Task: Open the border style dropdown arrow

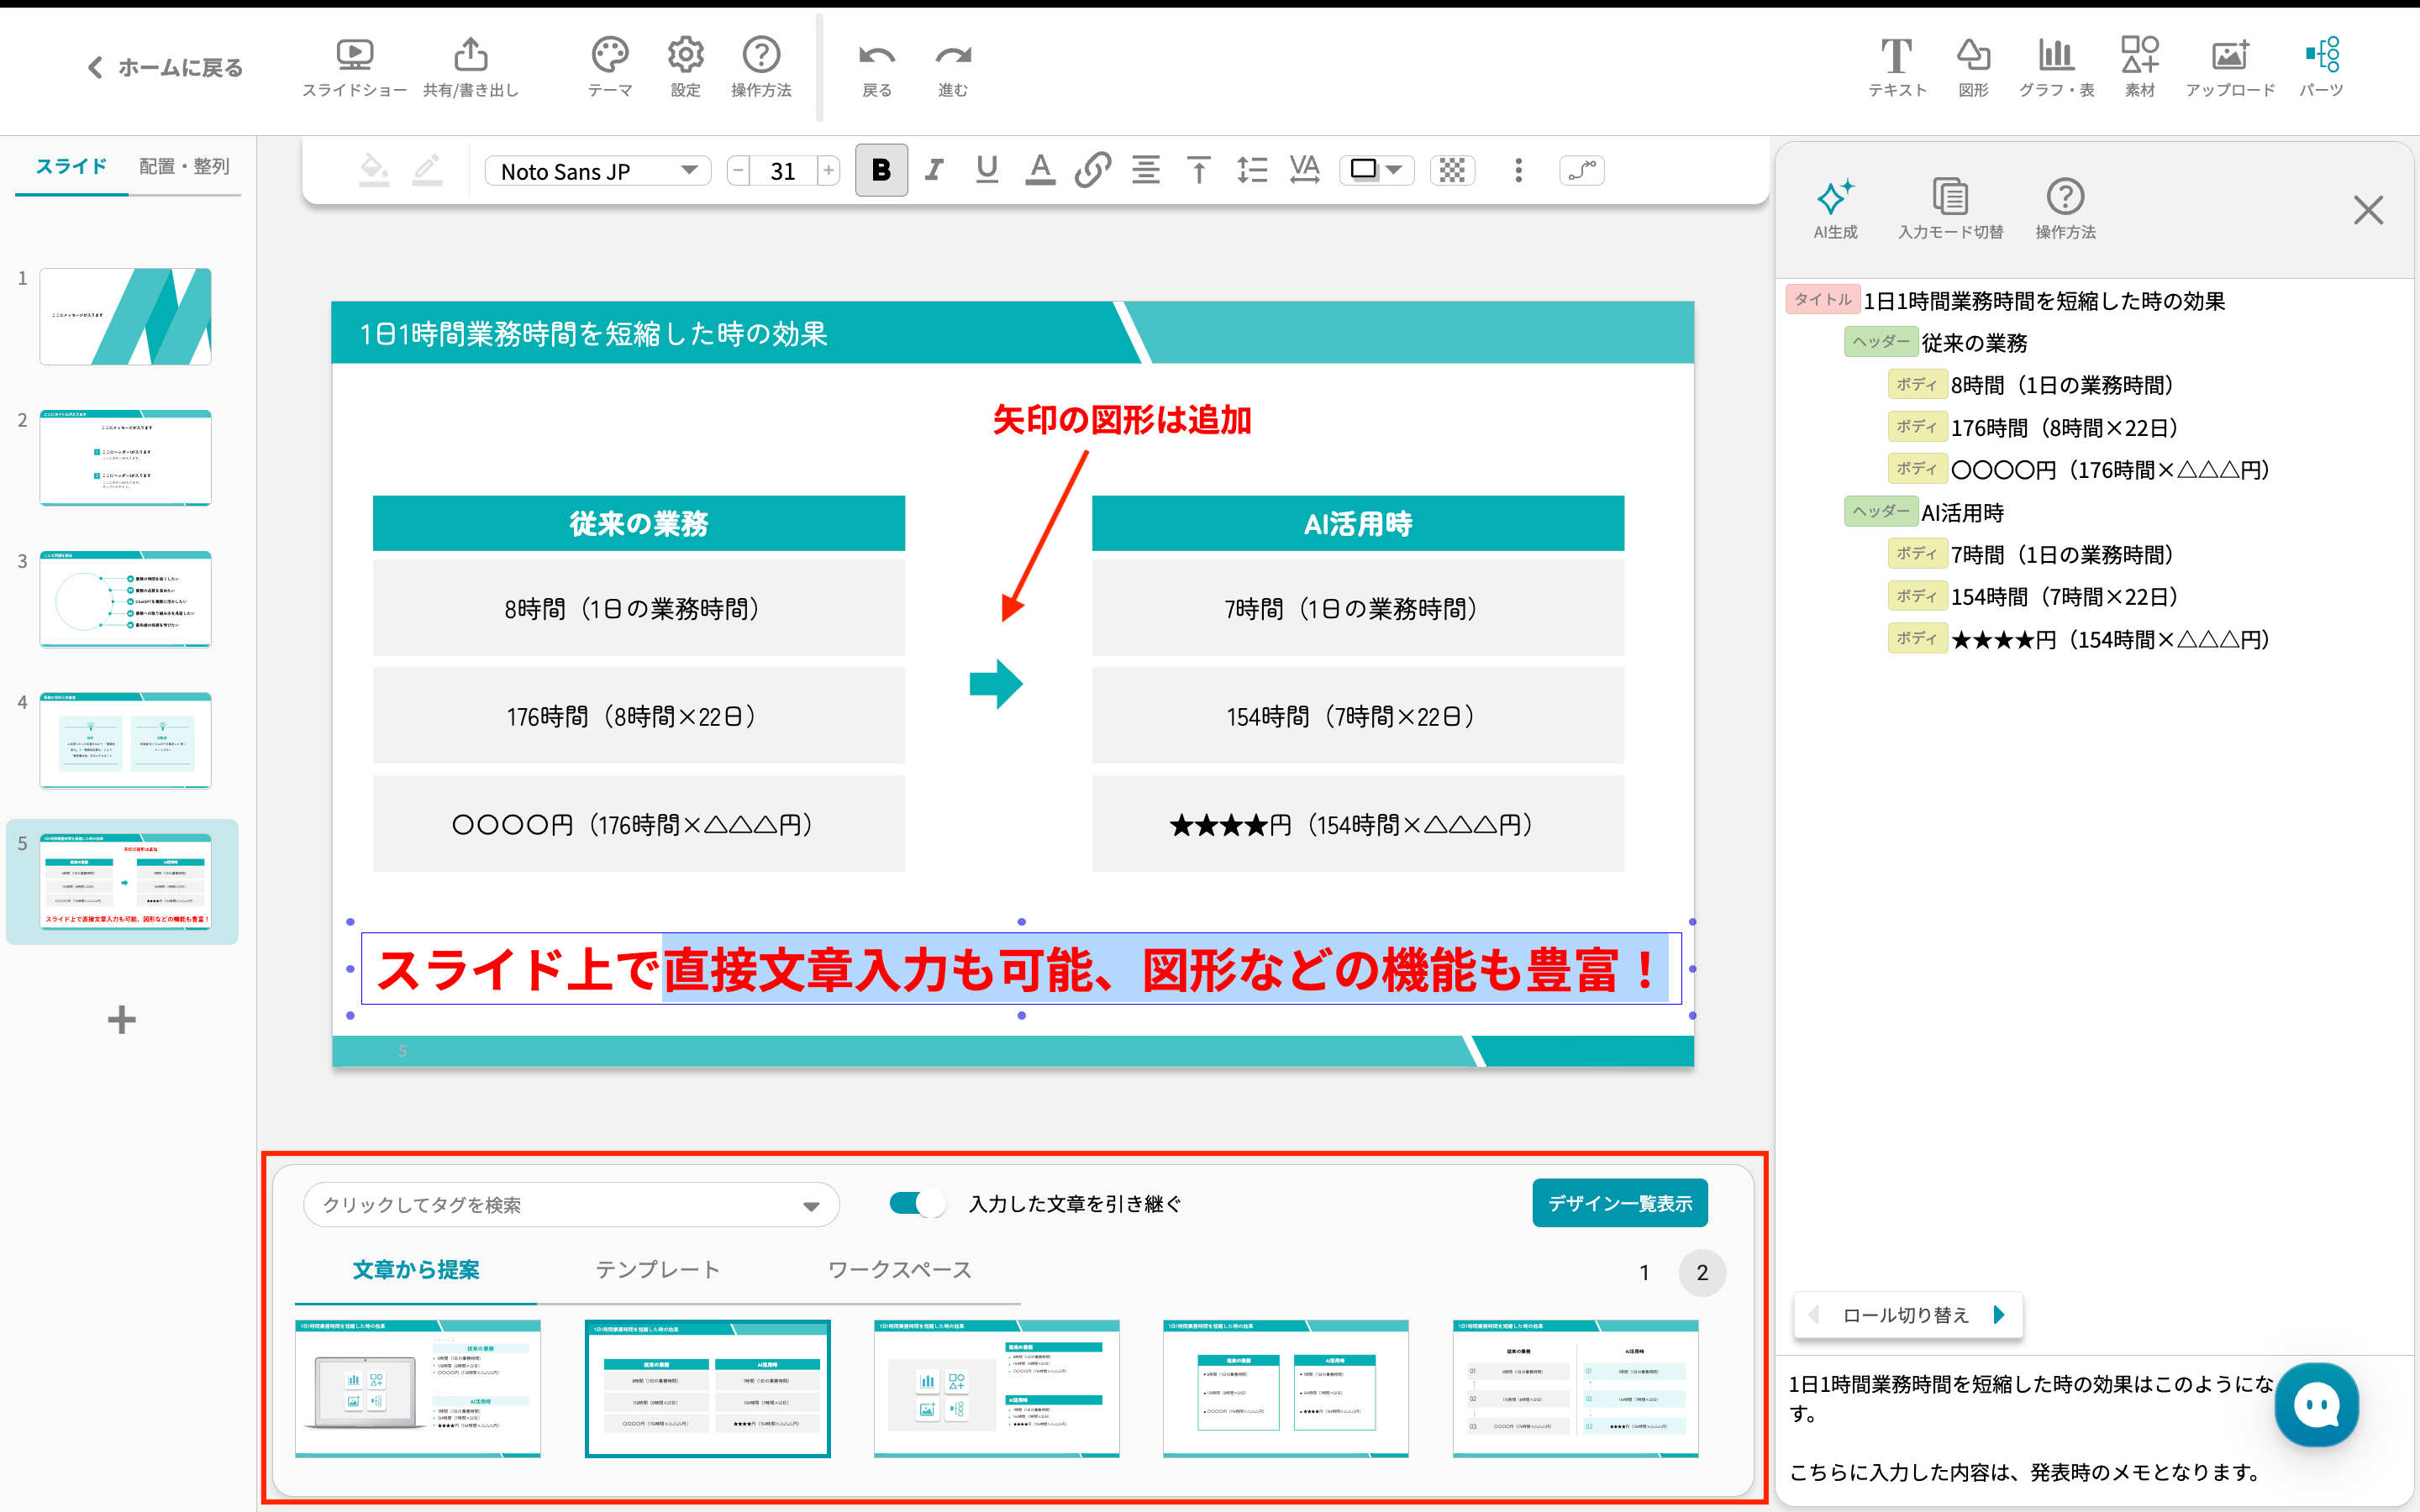Action: [x=1394, y=170]
